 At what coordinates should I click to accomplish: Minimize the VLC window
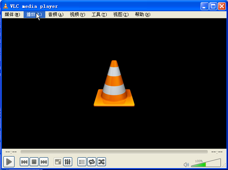pos(204,6)
